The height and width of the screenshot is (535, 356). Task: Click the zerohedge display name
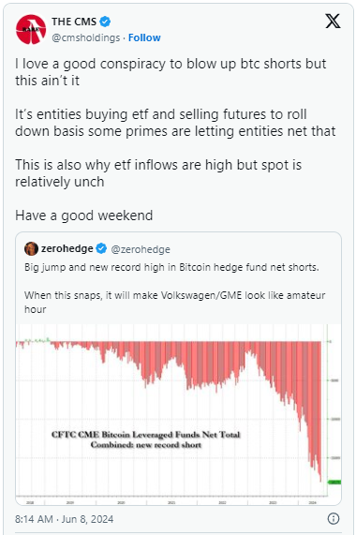pos(67,248)
